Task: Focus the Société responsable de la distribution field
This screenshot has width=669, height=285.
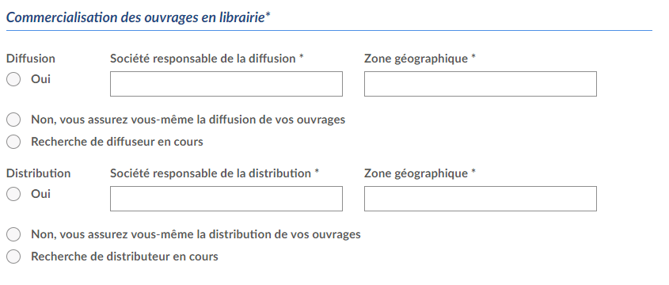Action: 226,199
